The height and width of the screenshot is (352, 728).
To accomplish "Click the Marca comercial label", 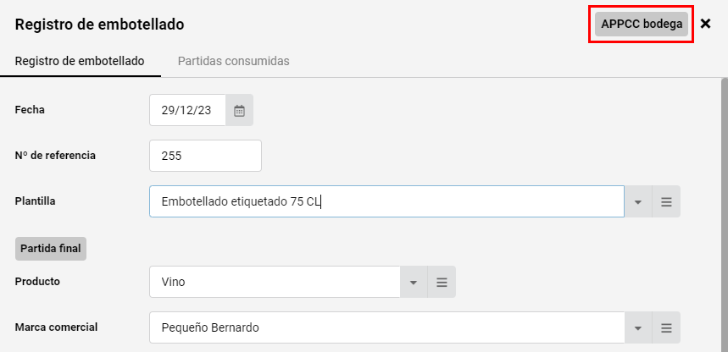I will (56, 327).
